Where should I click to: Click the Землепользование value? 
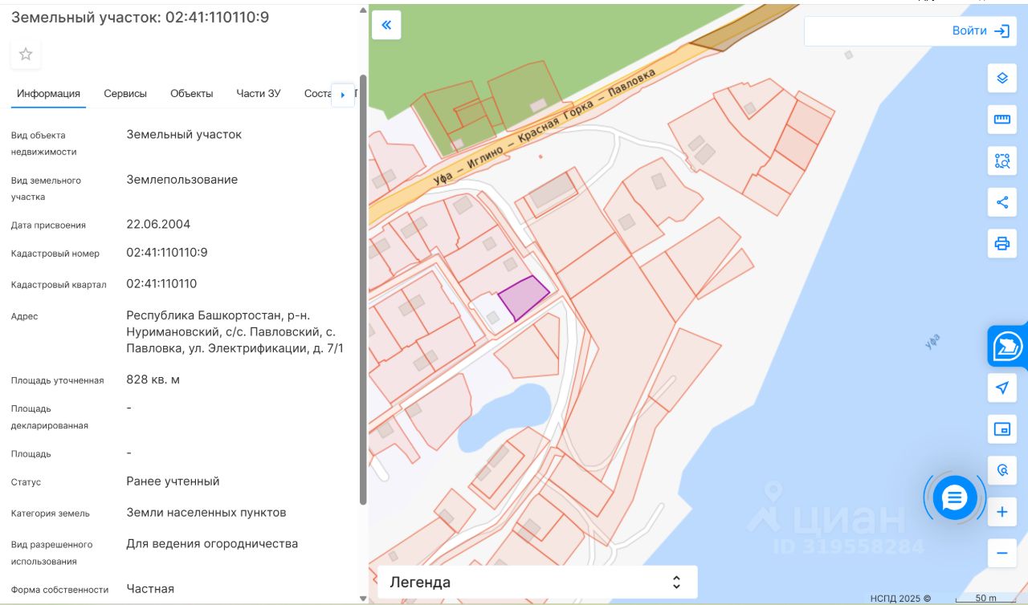(182, 180)
